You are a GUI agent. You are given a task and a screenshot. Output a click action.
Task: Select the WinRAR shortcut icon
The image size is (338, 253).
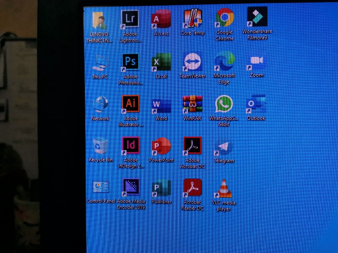click(192, 104)
